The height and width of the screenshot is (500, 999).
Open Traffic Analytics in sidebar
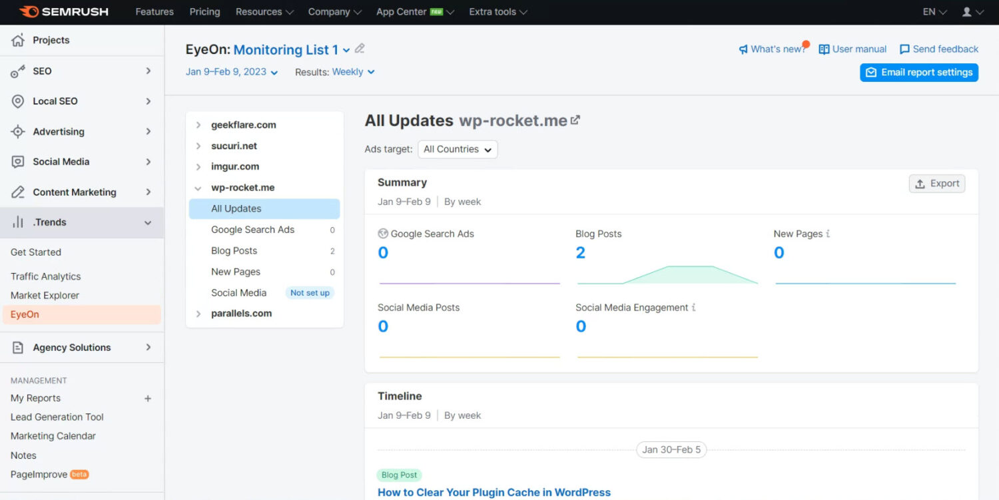coord(46,276)
